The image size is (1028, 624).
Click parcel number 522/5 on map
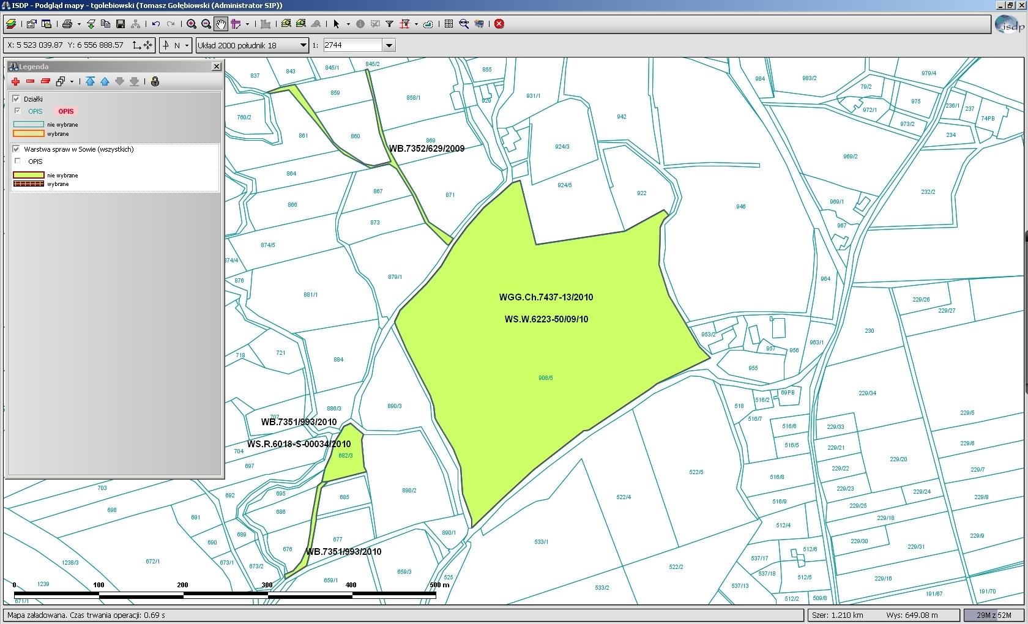[x=696, y=472]
